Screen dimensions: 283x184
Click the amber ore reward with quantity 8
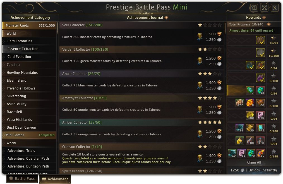pos(250,103)
